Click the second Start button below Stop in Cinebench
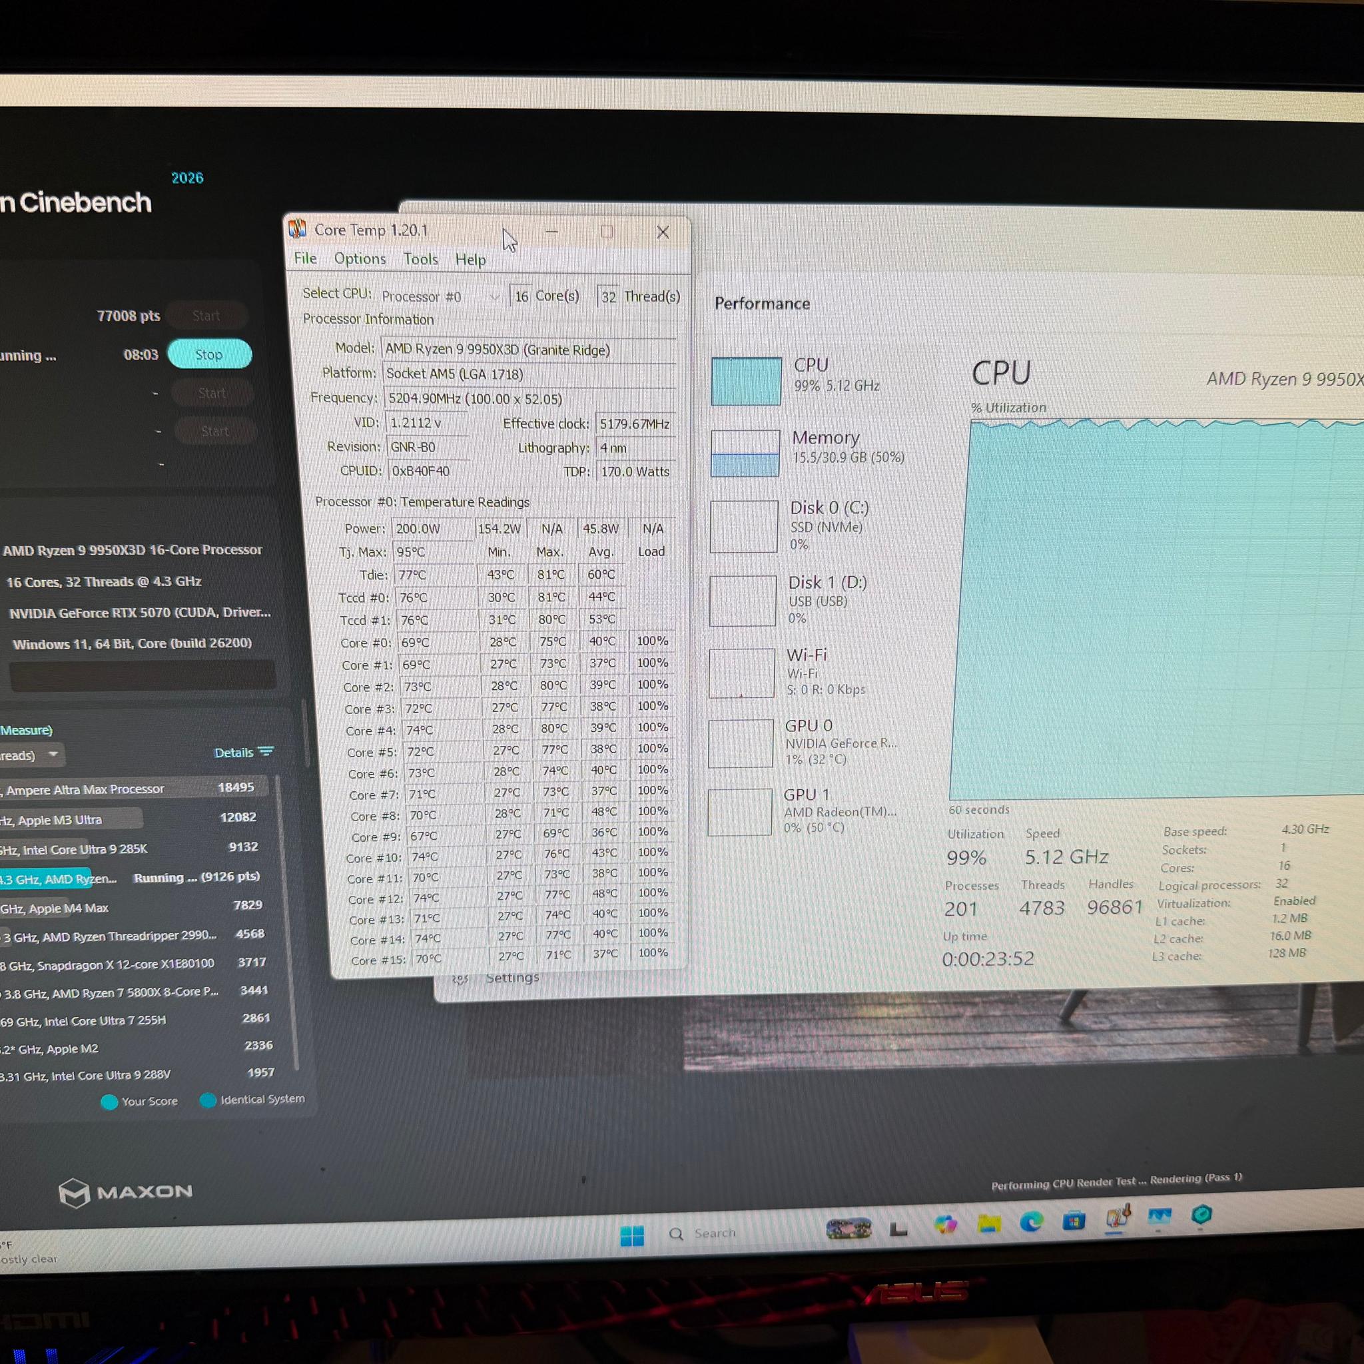Image resolution: width=1364 pixels, height=1364 pixels. (x=214, y=432)
